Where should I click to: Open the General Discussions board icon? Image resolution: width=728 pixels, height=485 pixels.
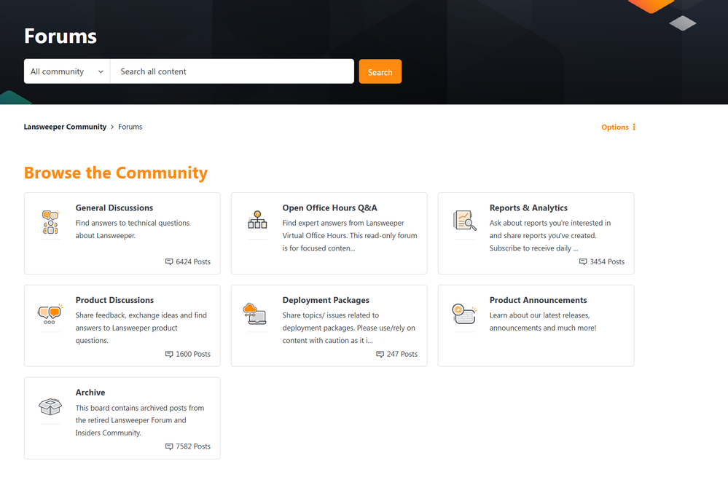click(50, 222)
